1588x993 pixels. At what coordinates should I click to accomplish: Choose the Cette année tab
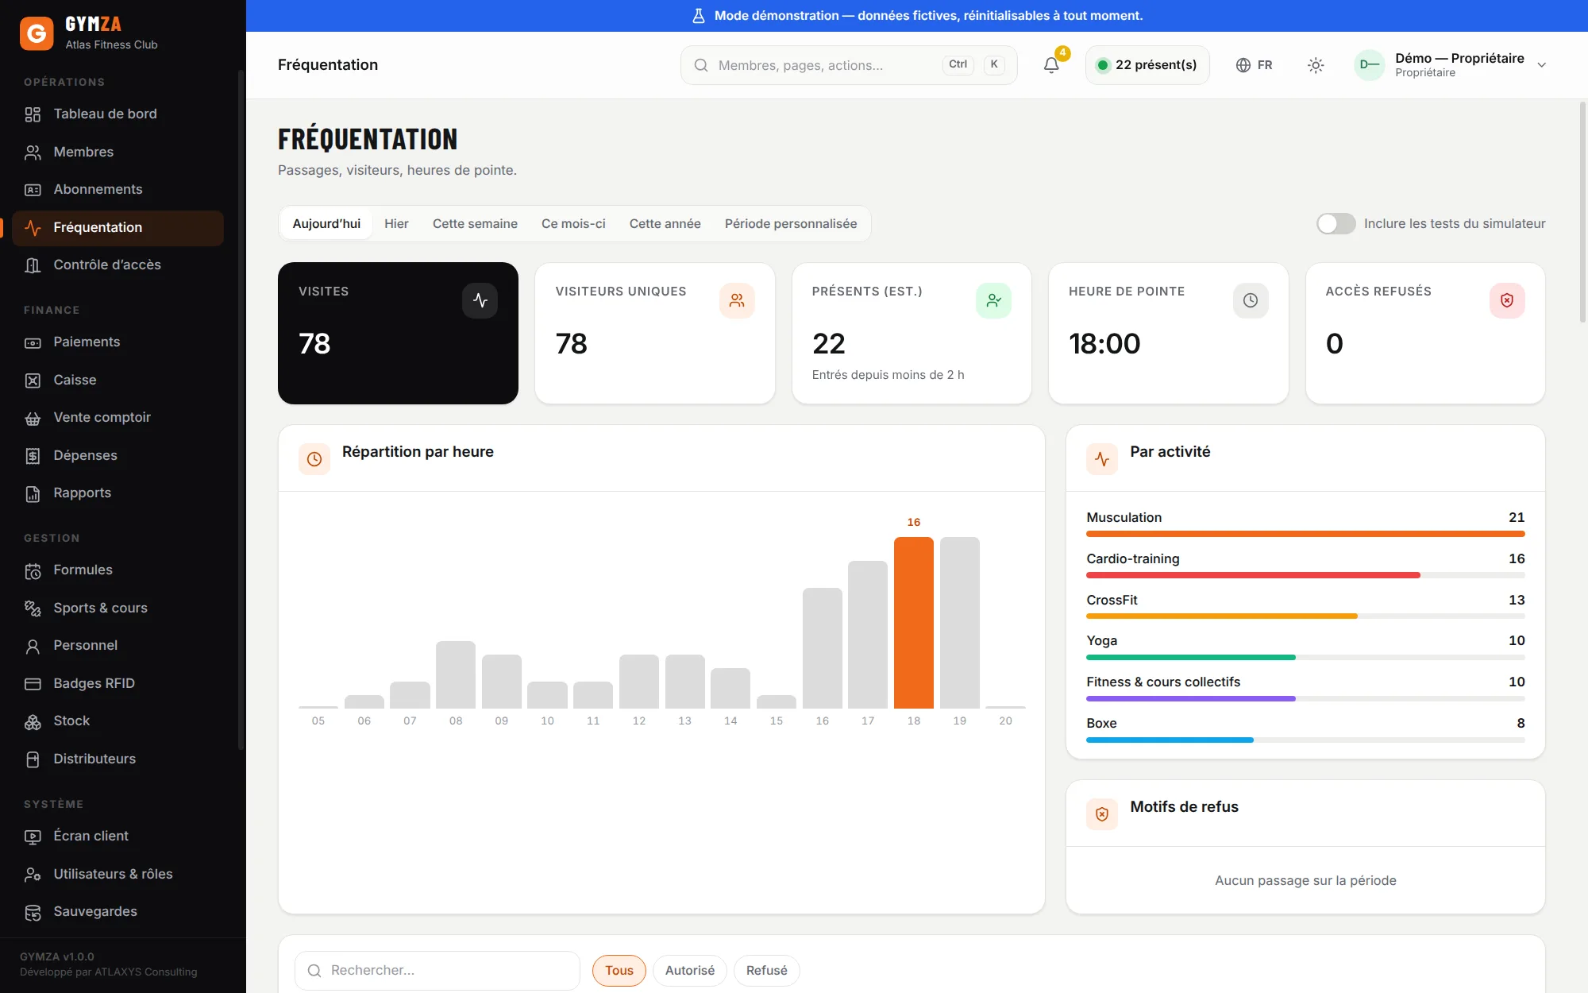(x=665, y=224)
